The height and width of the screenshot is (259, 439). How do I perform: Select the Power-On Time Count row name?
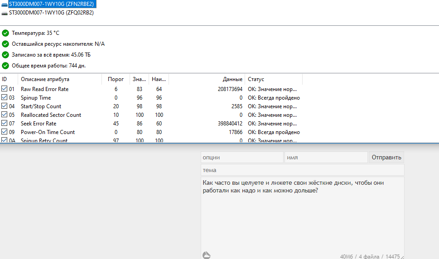click(48, 132)
